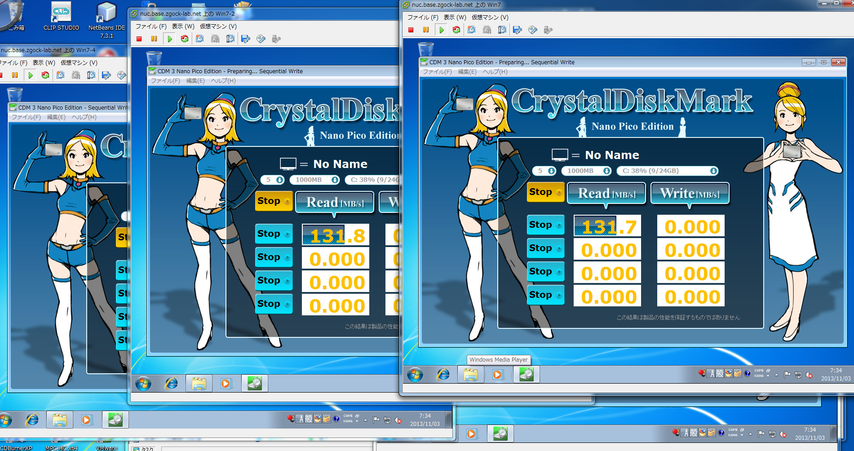Image resolution: width=854 pixels, height=451 pixels.
Task: Take a snapshot of the Win7-2 VM
Action: tap(200, 39)
